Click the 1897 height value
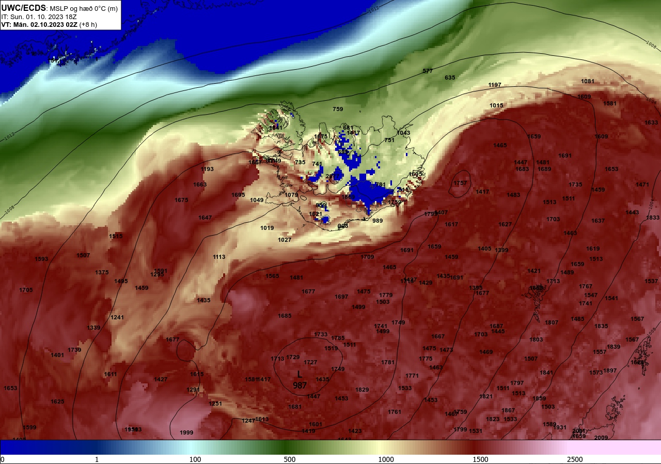The image size is (661, 464). pos(610,370)
